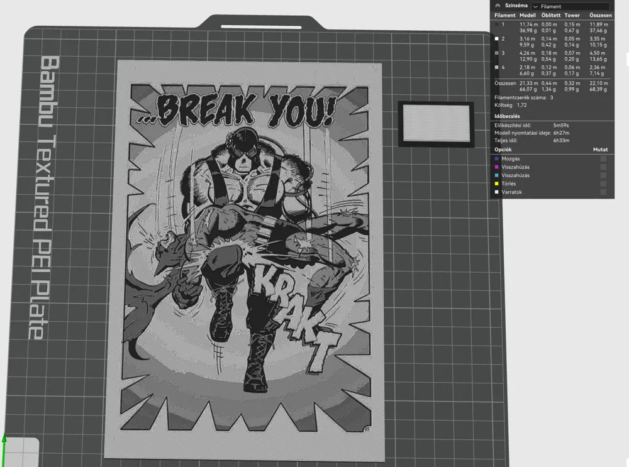Image resolution: width=629 pixels, height=467 pixels.
Task: Click the Törlés option label
Action: tap(508, 184)
